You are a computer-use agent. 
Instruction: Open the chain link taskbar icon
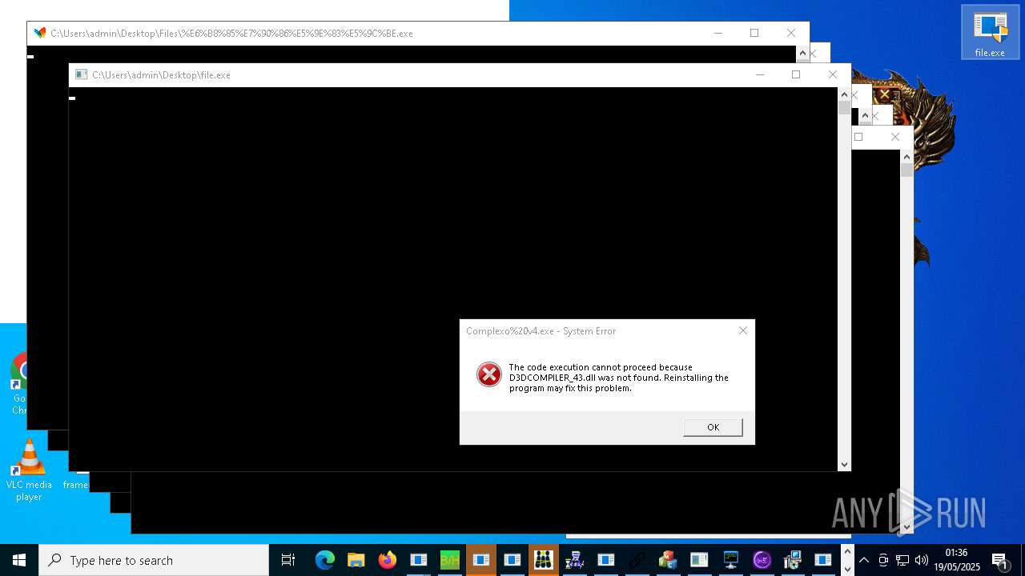pyautogui.click(x=637, y=560)
